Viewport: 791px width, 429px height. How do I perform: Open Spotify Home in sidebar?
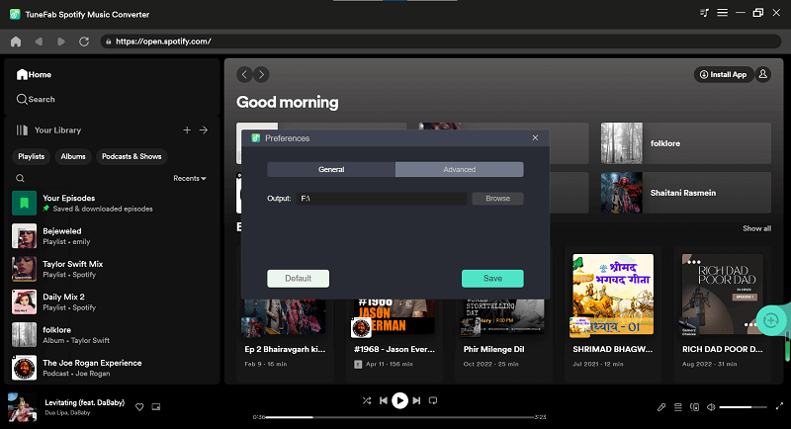click(x=34, y=74)
